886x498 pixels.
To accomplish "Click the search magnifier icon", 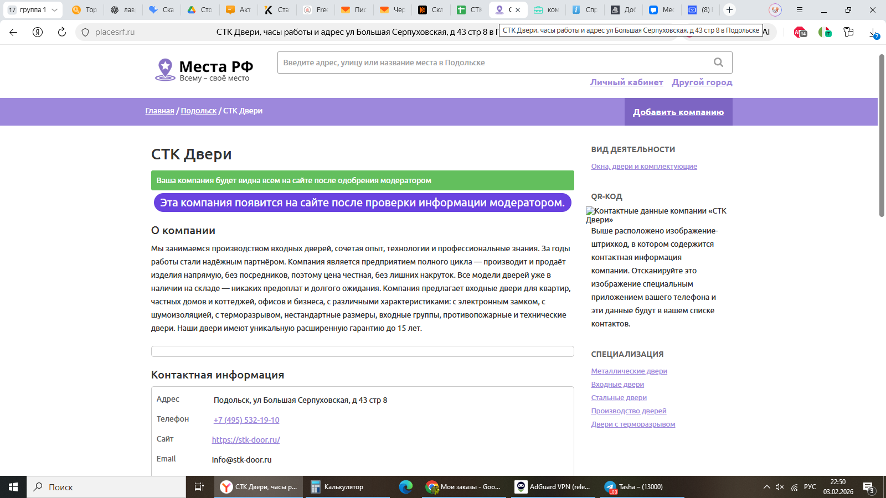I will coord(718,63).
